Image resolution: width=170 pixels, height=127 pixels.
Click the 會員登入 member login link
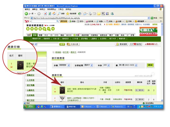click(117, 24)
